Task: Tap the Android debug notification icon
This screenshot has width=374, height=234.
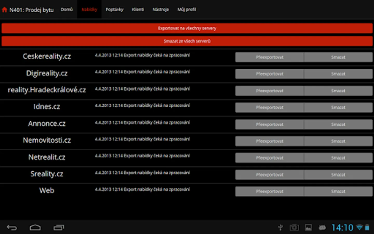Action: pyautogui.click(x=322, y=227)
